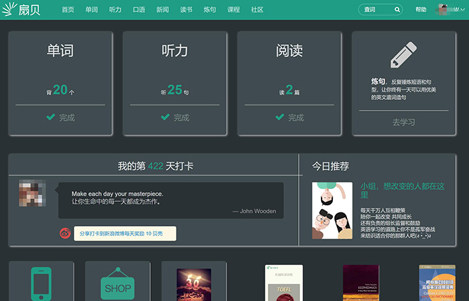Click the 听力 card title
469x301 pixels.
[175, 50]
